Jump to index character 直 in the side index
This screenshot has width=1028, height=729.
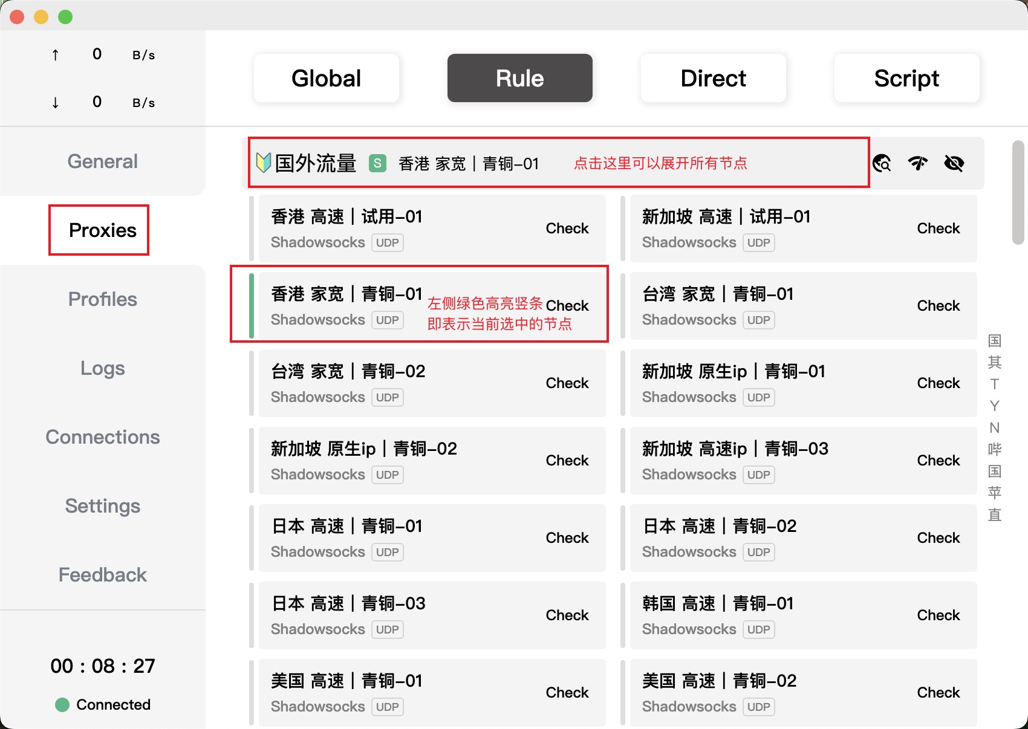point(995,515)
